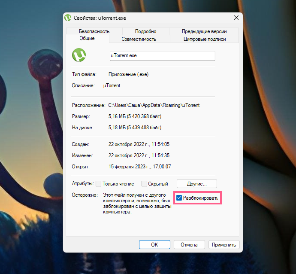Click the modified date 11:54:35

pyautogui.click(x=160, y=155)
